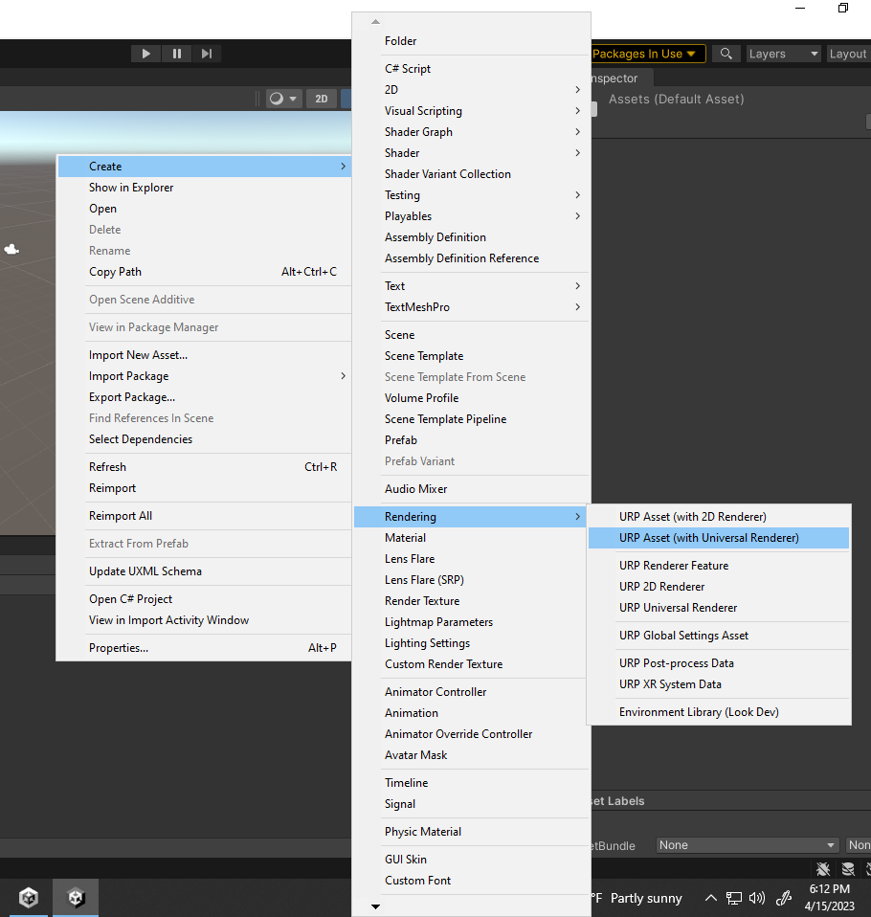Expand the Shader submenu

point(472,152)
